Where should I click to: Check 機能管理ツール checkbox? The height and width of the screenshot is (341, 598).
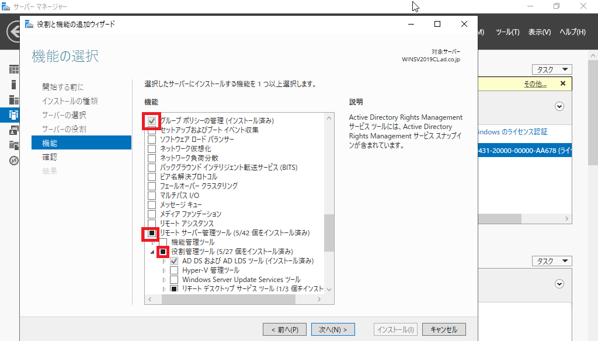(x=164, y=242)
